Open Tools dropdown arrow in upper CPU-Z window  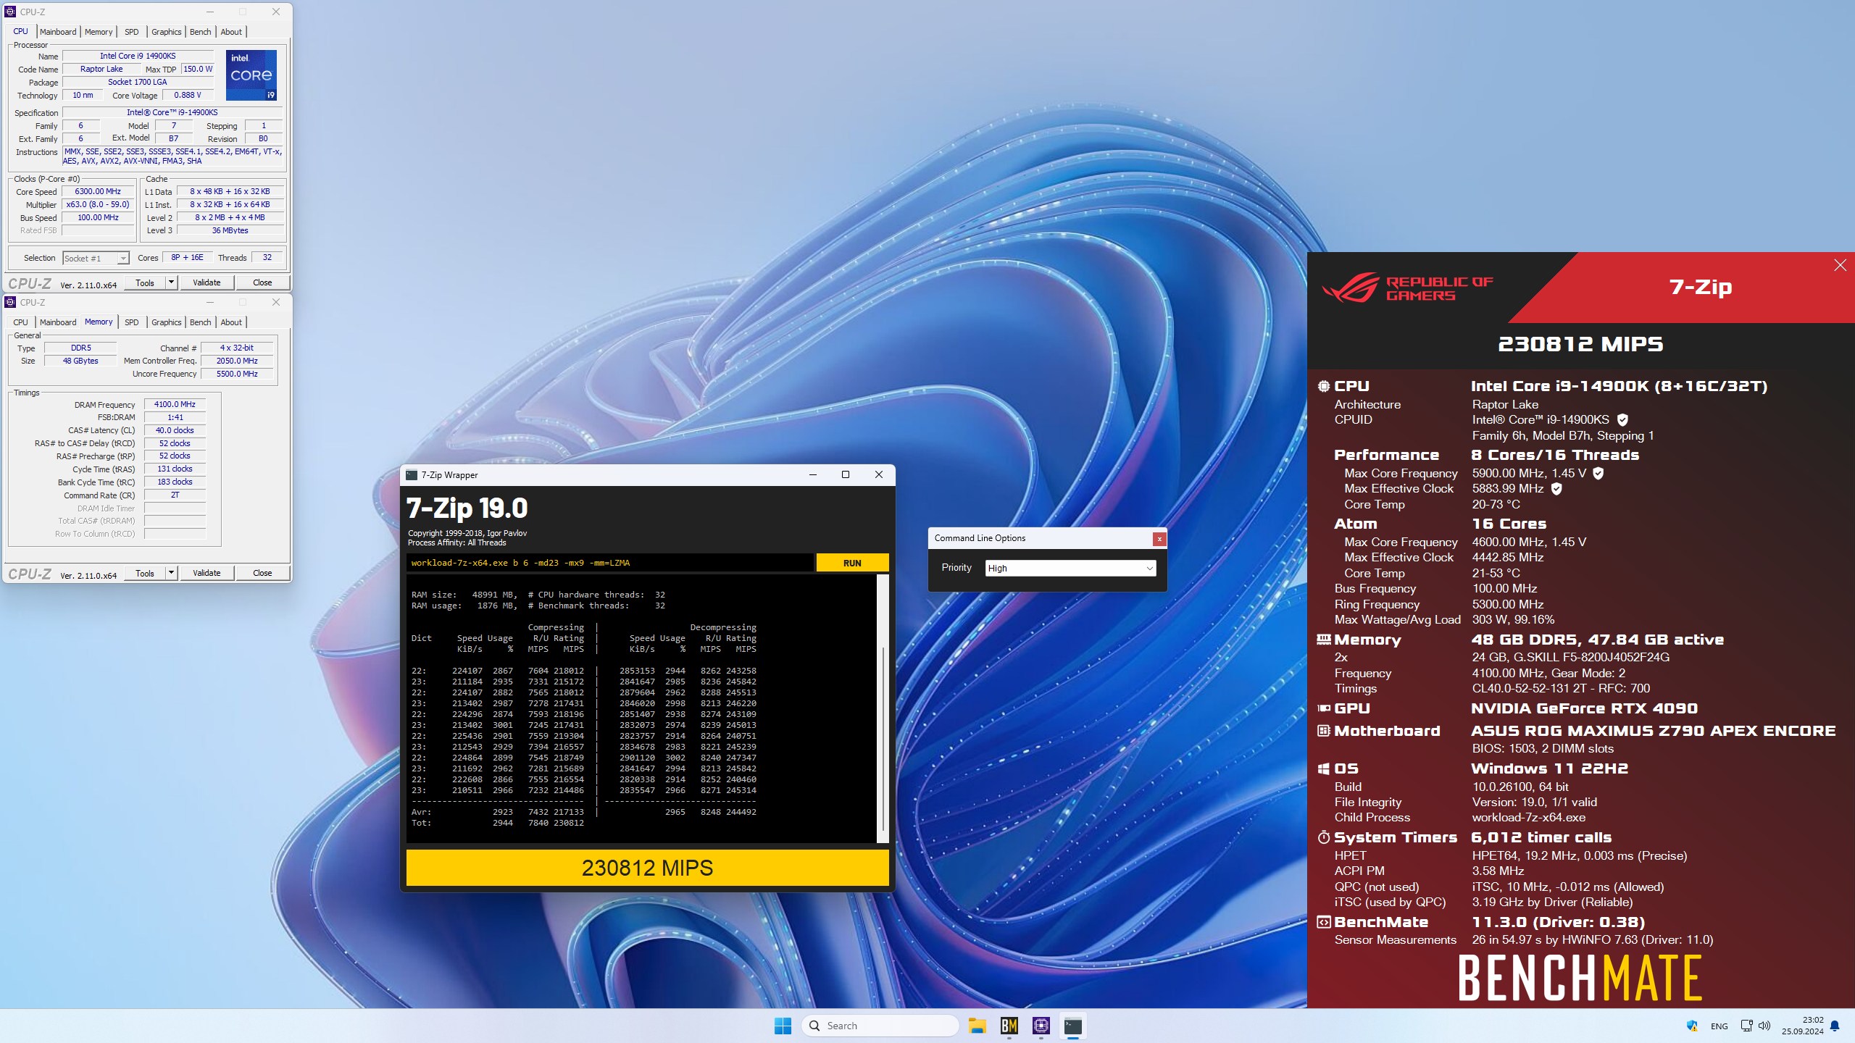click(x=172, y=282)
